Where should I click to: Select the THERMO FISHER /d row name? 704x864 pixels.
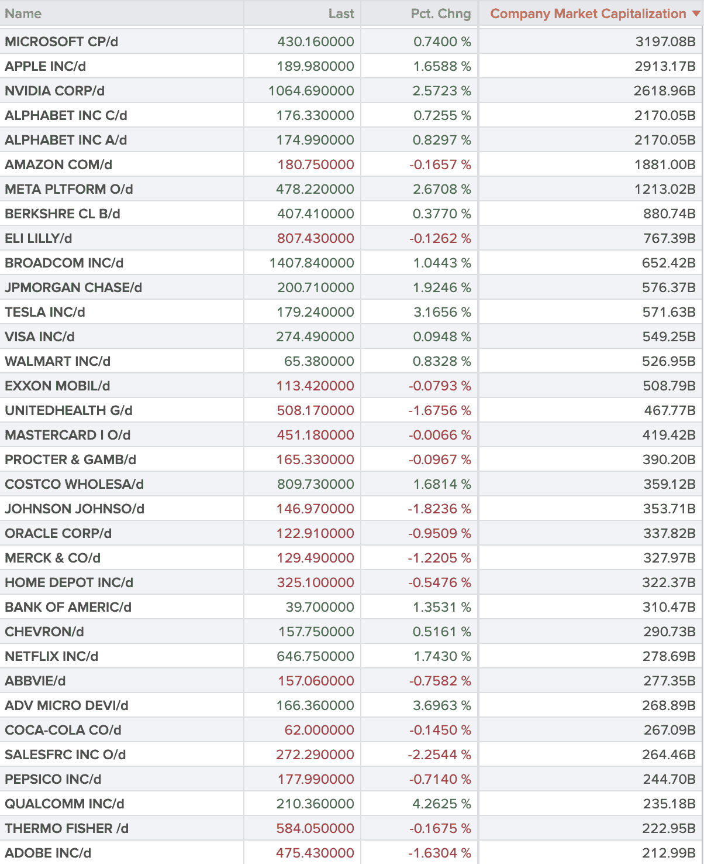coord(67,828)
